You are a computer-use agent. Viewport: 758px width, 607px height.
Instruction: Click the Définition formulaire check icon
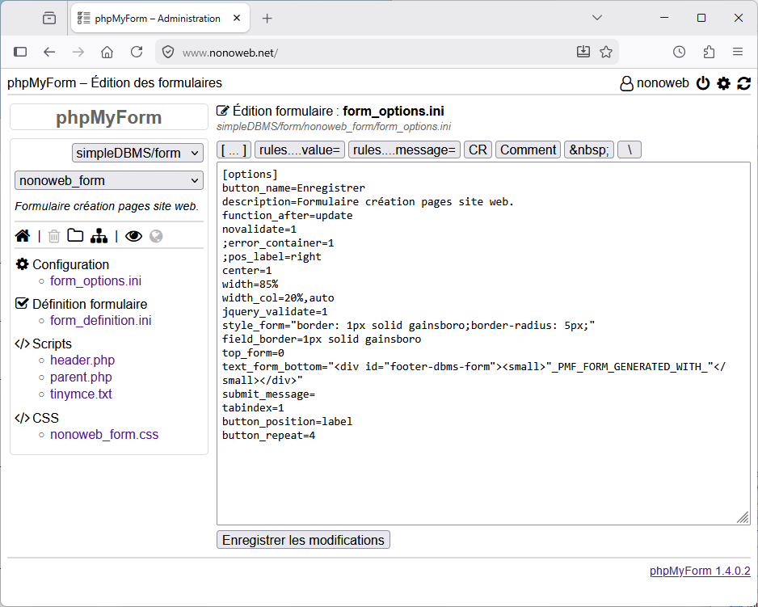pyautogui.click(x=22, y=303)
